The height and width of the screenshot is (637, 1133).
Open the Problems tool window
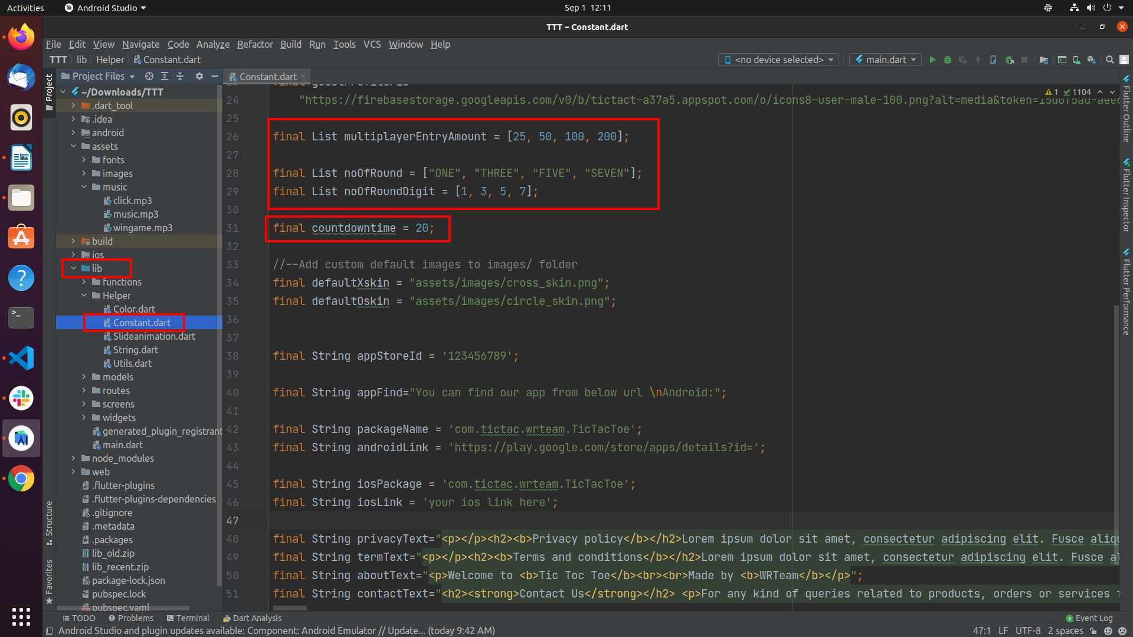pos(131,618)
